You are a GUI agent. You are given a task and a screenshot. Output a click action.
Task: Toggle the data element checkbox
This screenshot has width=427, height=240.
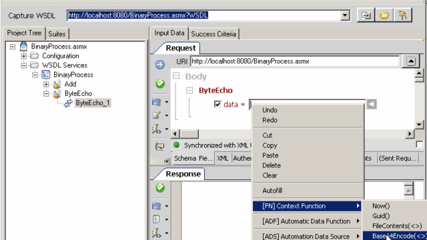[x=218, y=104]
